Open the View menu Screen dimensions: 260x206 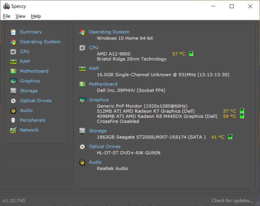click(x=20, y=16)
